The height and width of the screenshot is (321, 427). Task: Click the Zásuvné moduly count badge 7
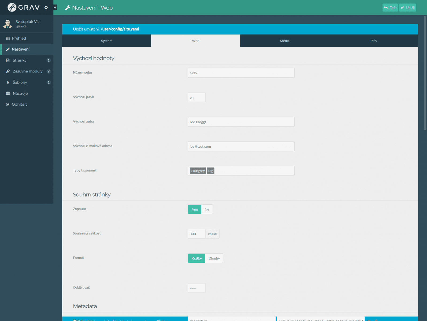(x=48, y=71)
